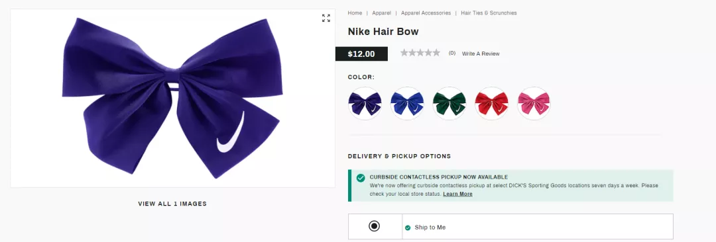Click the curbside pickup checkmark icon
This screenshot has width=716, height=242.
tap(361, 178)
